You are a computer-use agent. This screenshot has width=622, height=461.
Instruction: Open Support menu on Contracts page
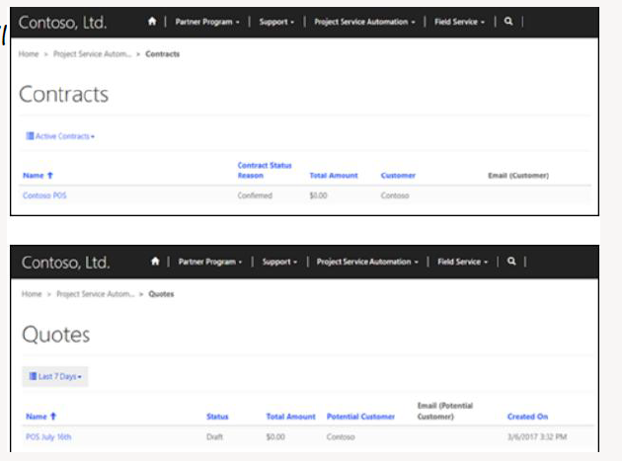click(x=276, y=22)
